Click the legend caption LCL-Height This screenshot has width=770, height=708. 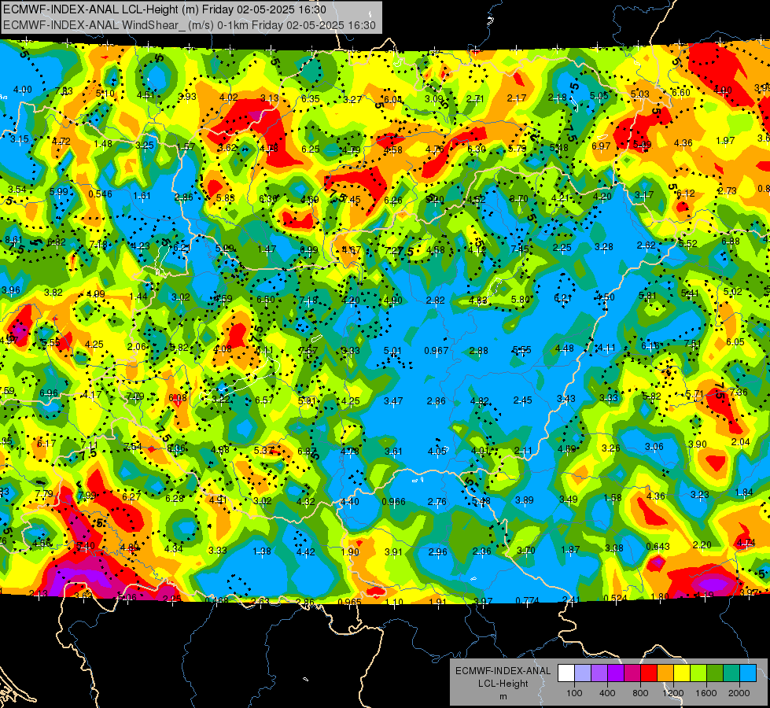503,684
